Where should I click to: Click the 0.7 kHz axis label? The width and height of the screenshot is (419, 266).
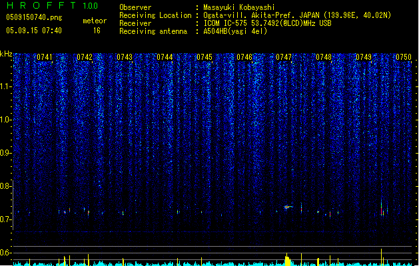click(x=6, y=219)
